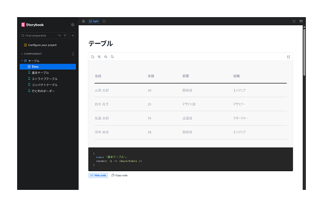Viewport: 323px width, 207px height.
Task: Toggle the light theme switcher
Action: [94, 21]
